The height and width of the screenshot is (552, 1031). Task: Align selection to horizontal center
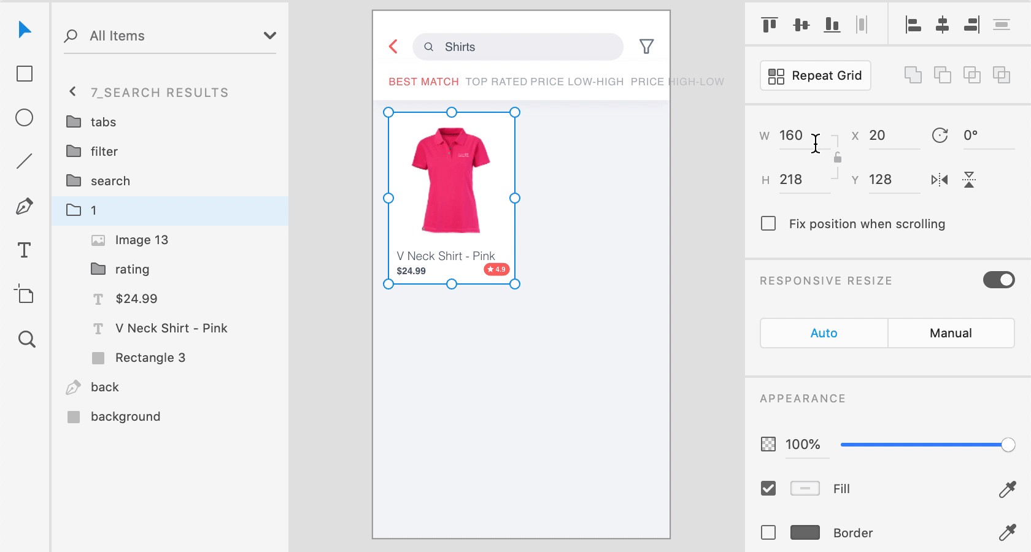[943, 25]
